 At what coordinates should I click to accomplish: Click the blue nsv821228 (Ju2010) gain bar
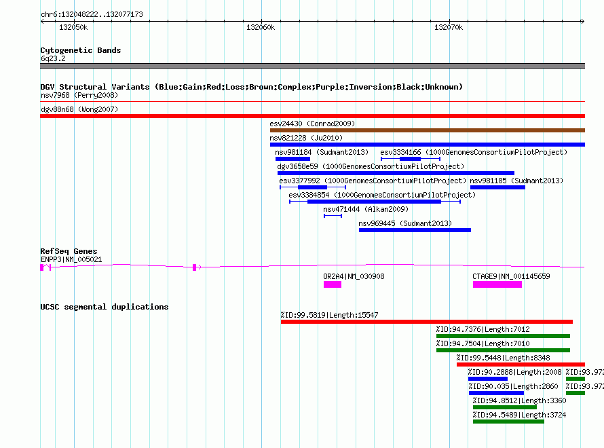coord(428,145)
